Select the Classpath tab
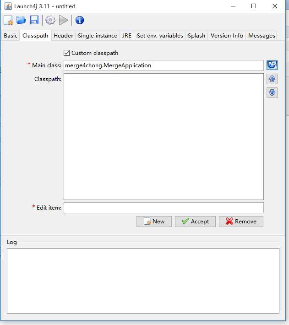 tap(35, 36)
